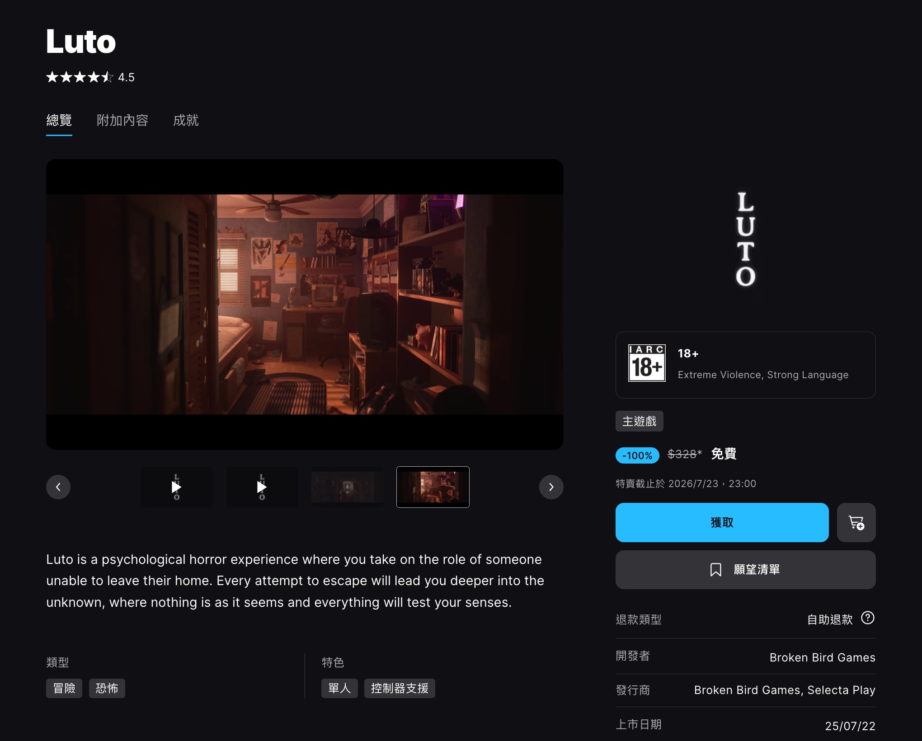
Task: Select the dark hallway screenshot thumbnail
Action: pos(347,487)
